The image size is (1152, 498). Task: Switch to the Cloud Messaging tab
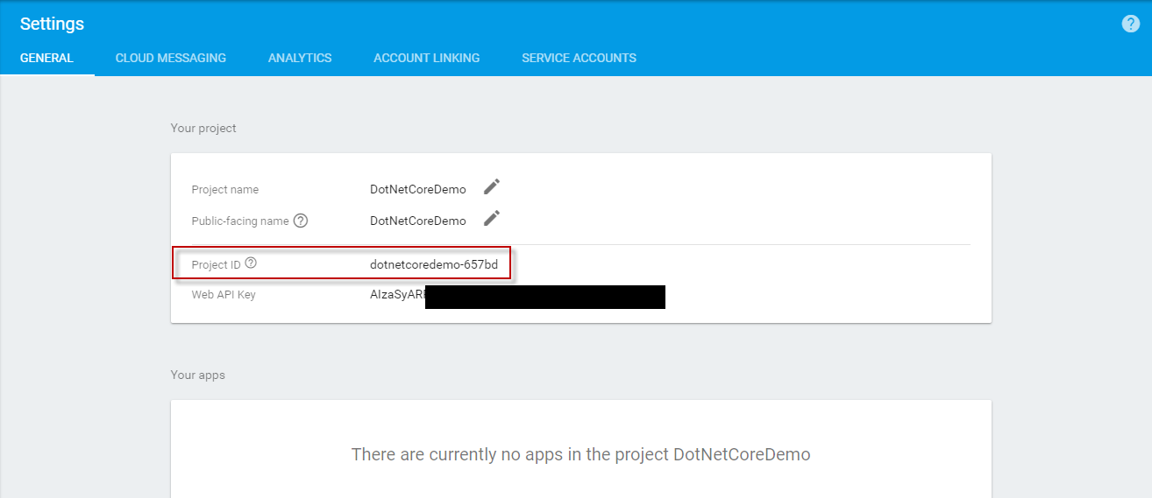pos(171,58)
